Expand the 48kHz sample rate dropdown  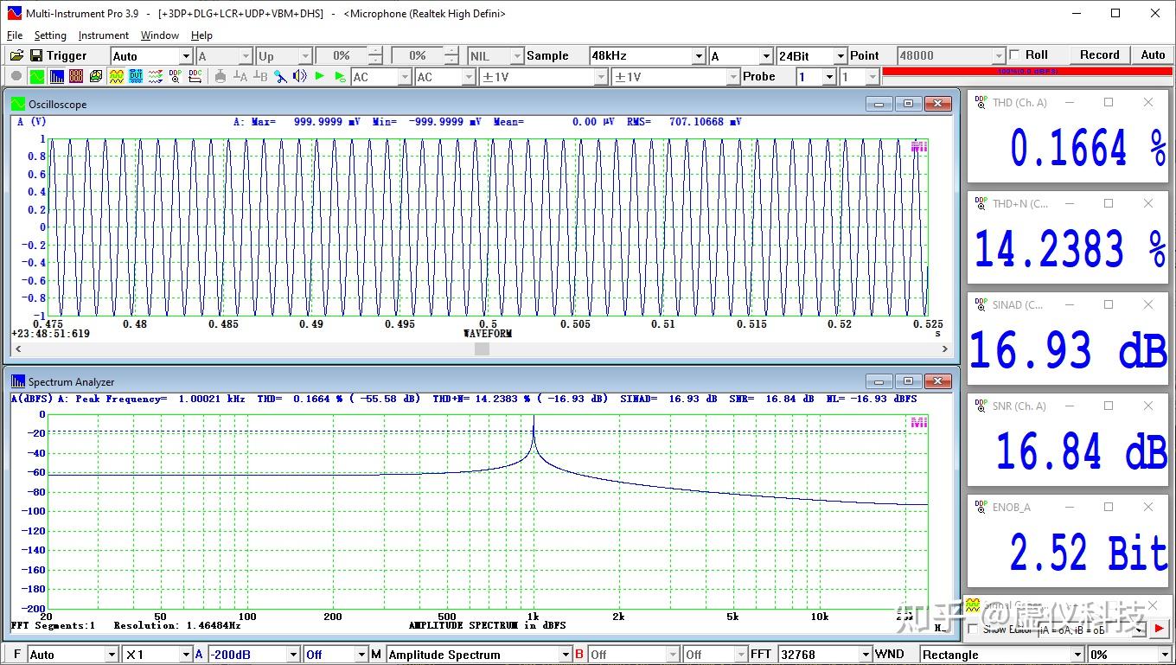(x=699, y=55)
